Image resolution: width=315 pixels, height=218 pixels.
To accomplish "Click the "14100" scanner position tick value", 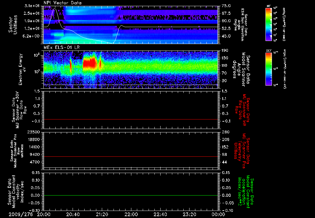I will [33, 147].
